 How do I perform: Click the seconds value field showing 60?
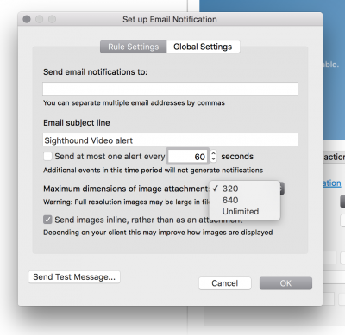coord(187,157)
